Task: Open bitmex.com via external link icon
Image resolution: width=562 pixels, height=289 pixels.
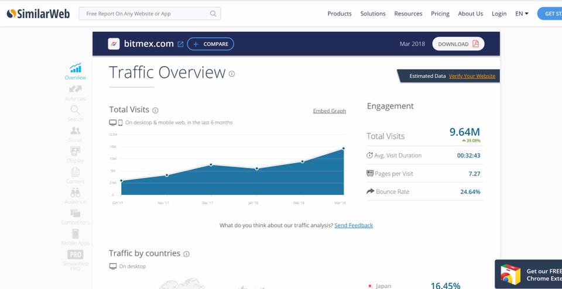Action: tap(181, 44)
